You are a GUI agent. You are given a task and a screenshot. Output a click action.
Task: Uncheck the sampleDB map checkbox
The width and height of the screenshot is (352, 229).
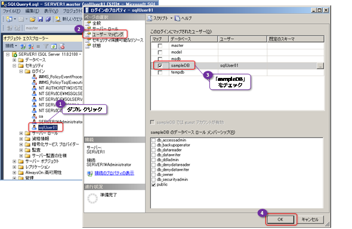pyautogui.click(x=160, y=66)
